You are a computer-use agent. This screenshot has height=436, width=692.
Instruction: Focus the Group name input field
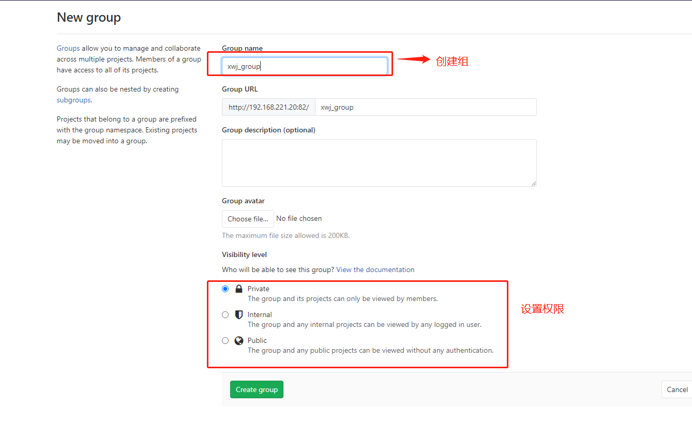point(305,66)
